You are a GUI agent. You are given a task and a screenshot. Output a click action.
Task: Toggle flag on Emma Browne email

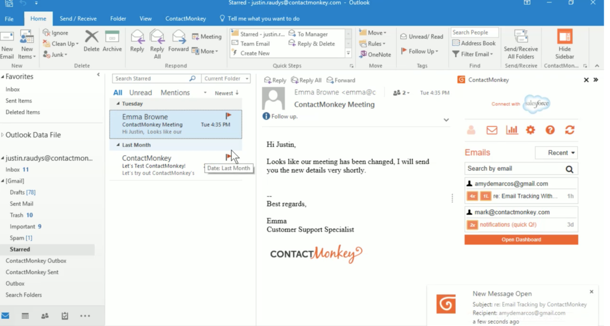[228, 115]
